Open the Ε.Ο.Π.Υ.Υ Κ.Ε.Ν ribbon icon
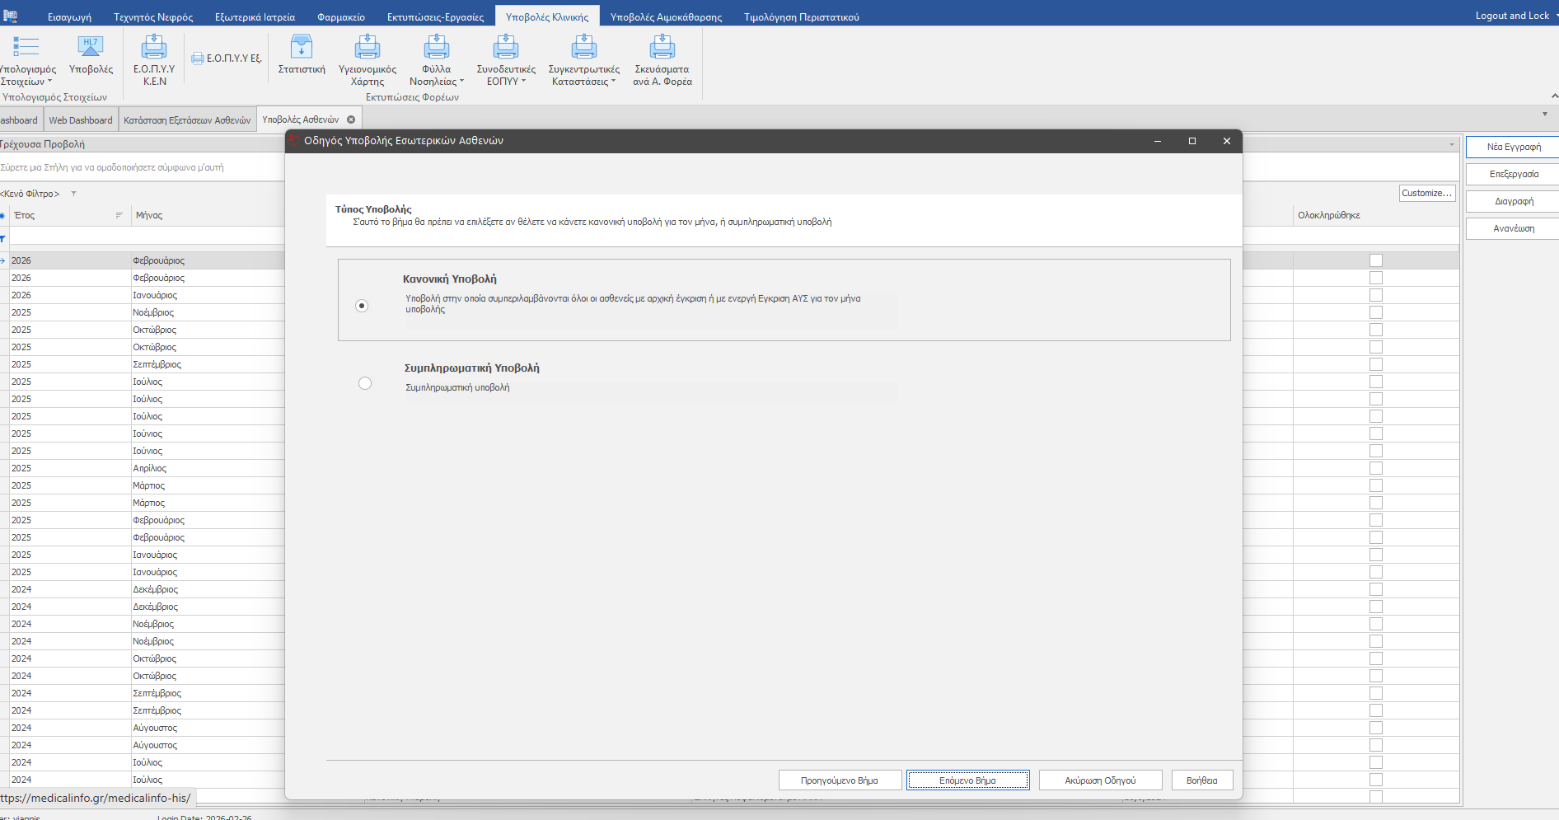Viewport: 1559px width, 820px height. (154, 48)
